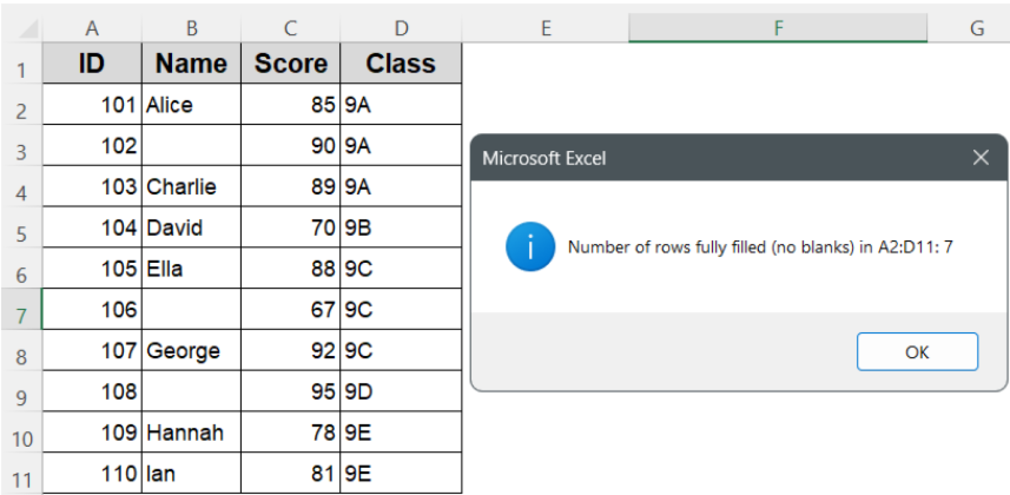
Task: Close the Microsoft Excel message box
Action: coord(980,157)
